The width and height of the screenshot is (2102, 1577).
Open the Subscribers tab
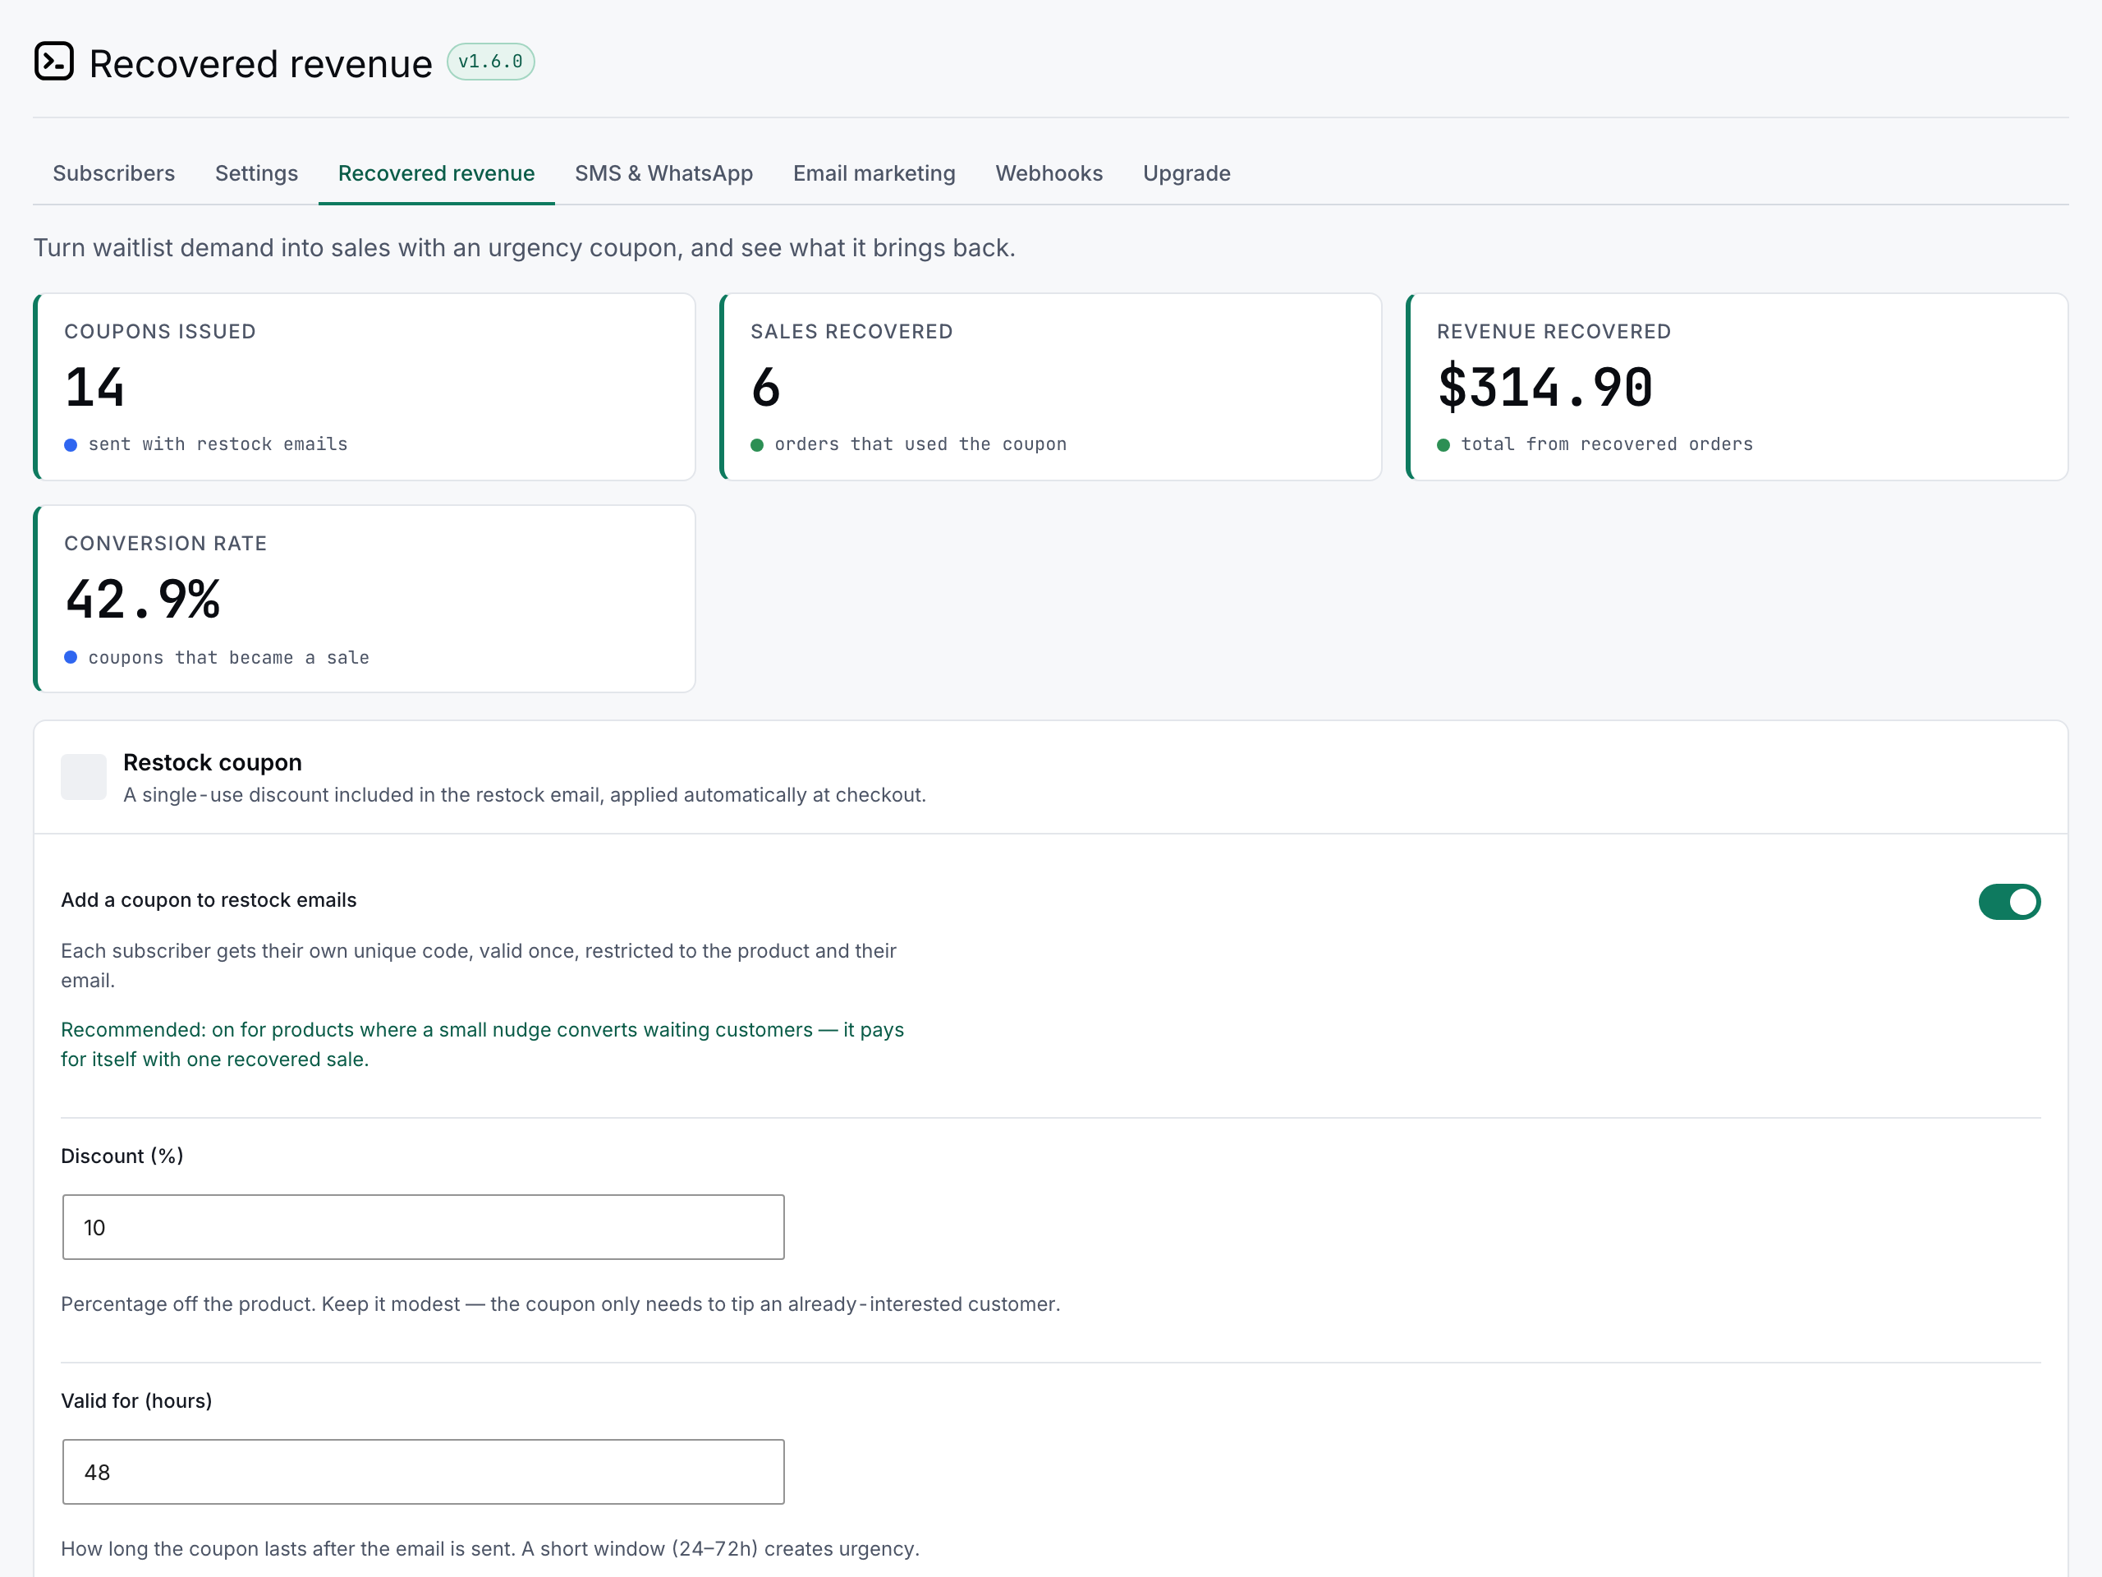[114, 173]
